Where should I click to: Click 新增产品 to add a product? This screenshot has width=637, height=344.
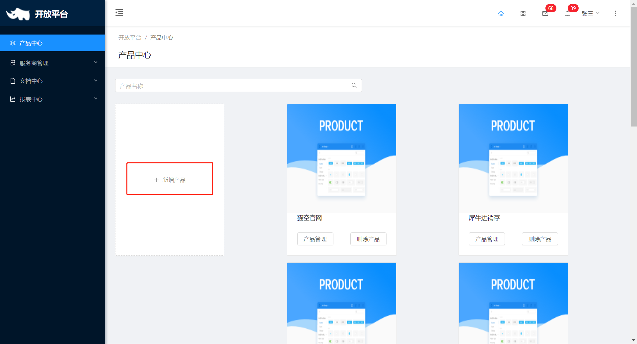click(170, 180)
